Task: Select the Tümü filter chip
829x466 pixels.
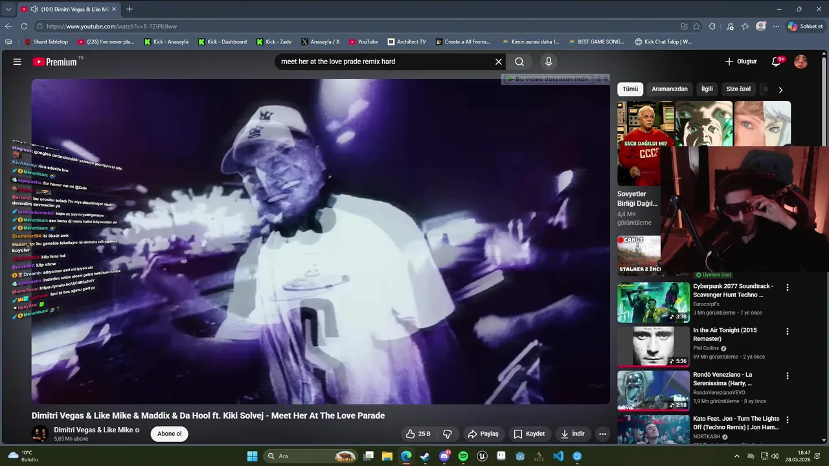Action: (630, 89)
